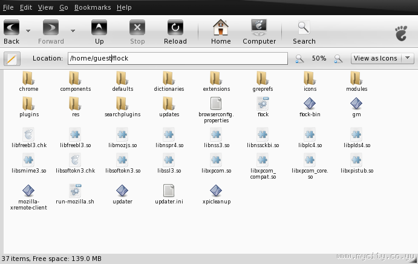
Task: Select the flock-bin executable
Action: pos(310,107)
